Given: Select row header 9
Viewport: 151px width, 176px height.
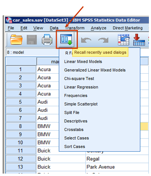Looking at the screenshot, I should coord(21,134).
